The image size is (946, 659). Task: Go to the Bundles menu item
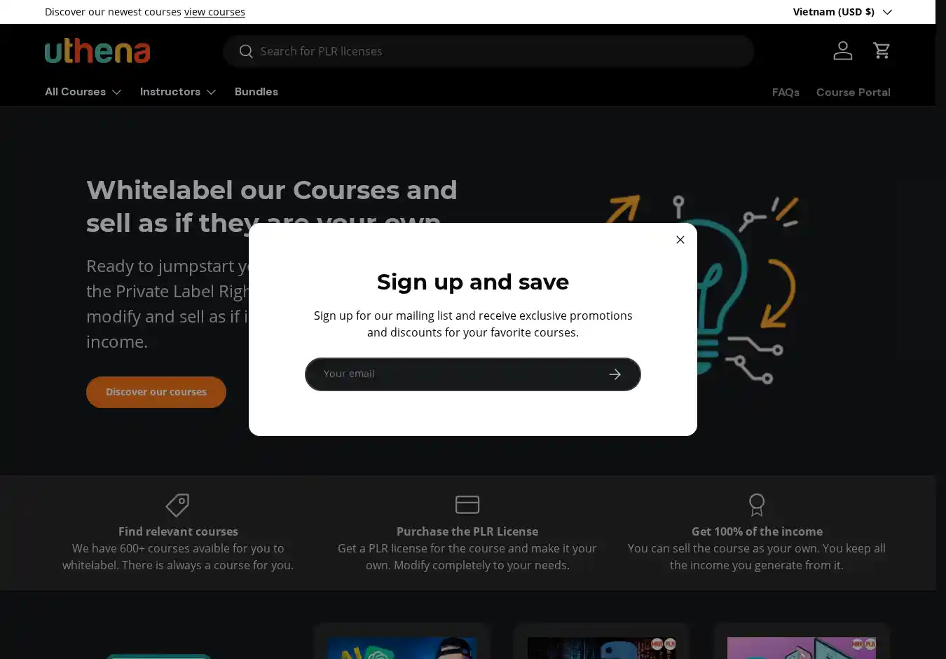(x=256, y=92)
